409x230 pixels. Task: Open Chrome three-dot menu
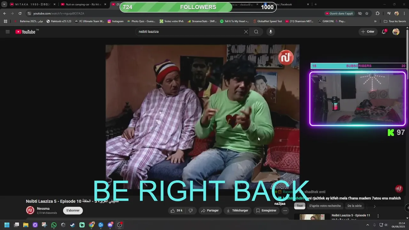click(x=404, y=13)
